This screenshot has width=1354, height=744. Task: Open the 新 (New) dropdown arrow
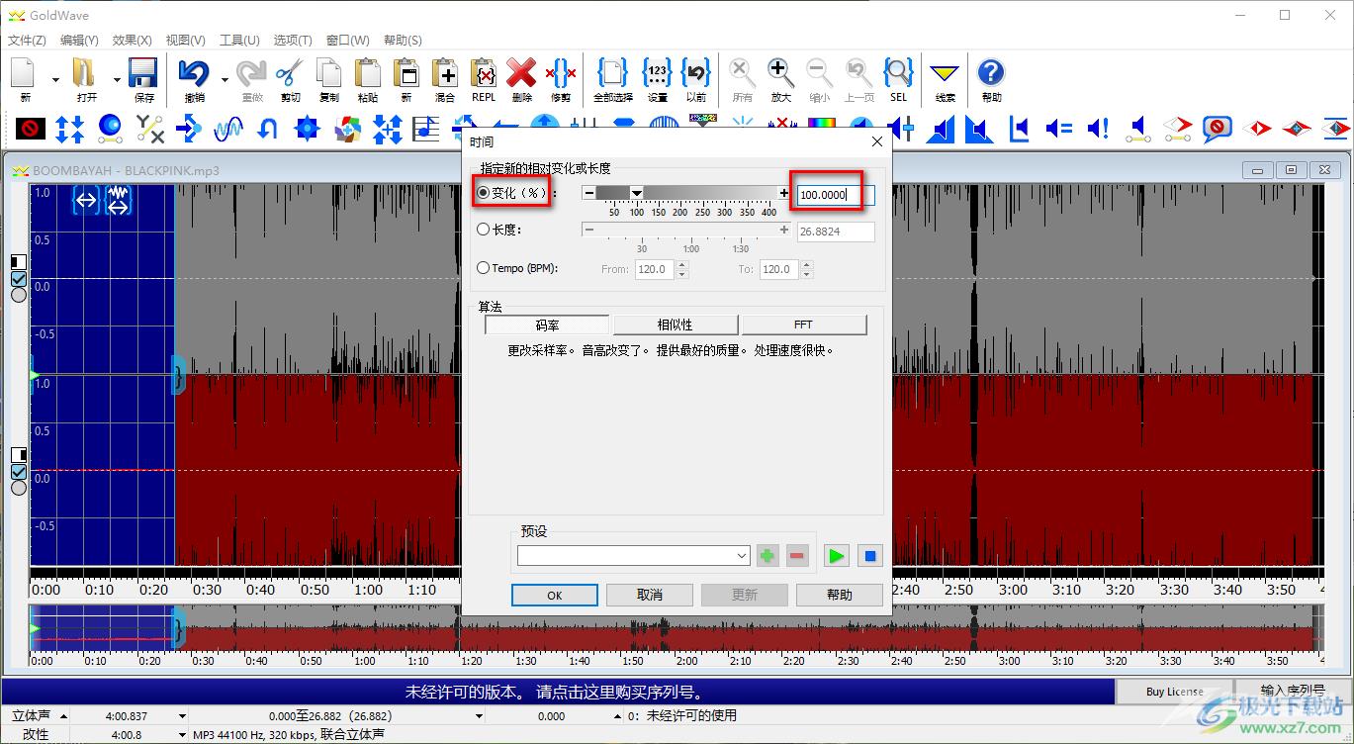(x=55, y=79)
